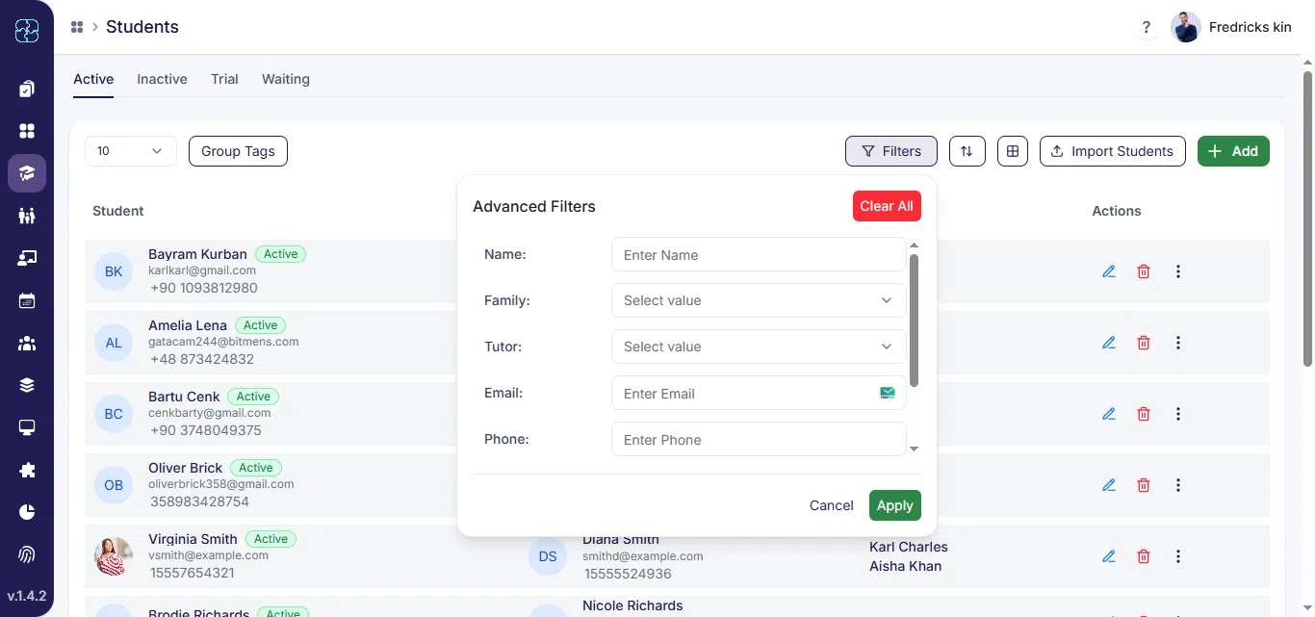Click the red Clear All button
This screenshot has width=1315, height=617.
pyautogui.click(x=887, y=206)
